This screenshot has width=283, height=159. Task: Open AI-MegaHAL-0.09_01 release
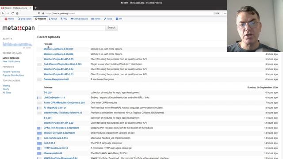click(55, 108)
